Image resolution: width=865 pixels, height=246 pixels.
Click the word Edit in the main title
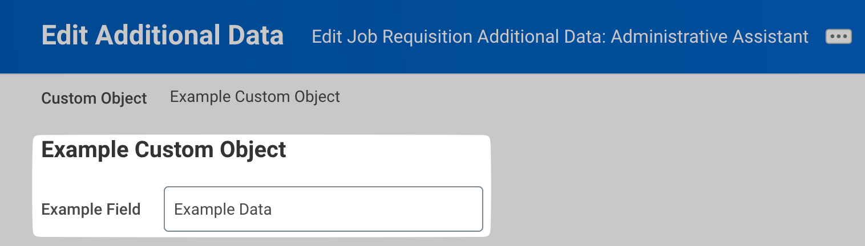(62, 36)
